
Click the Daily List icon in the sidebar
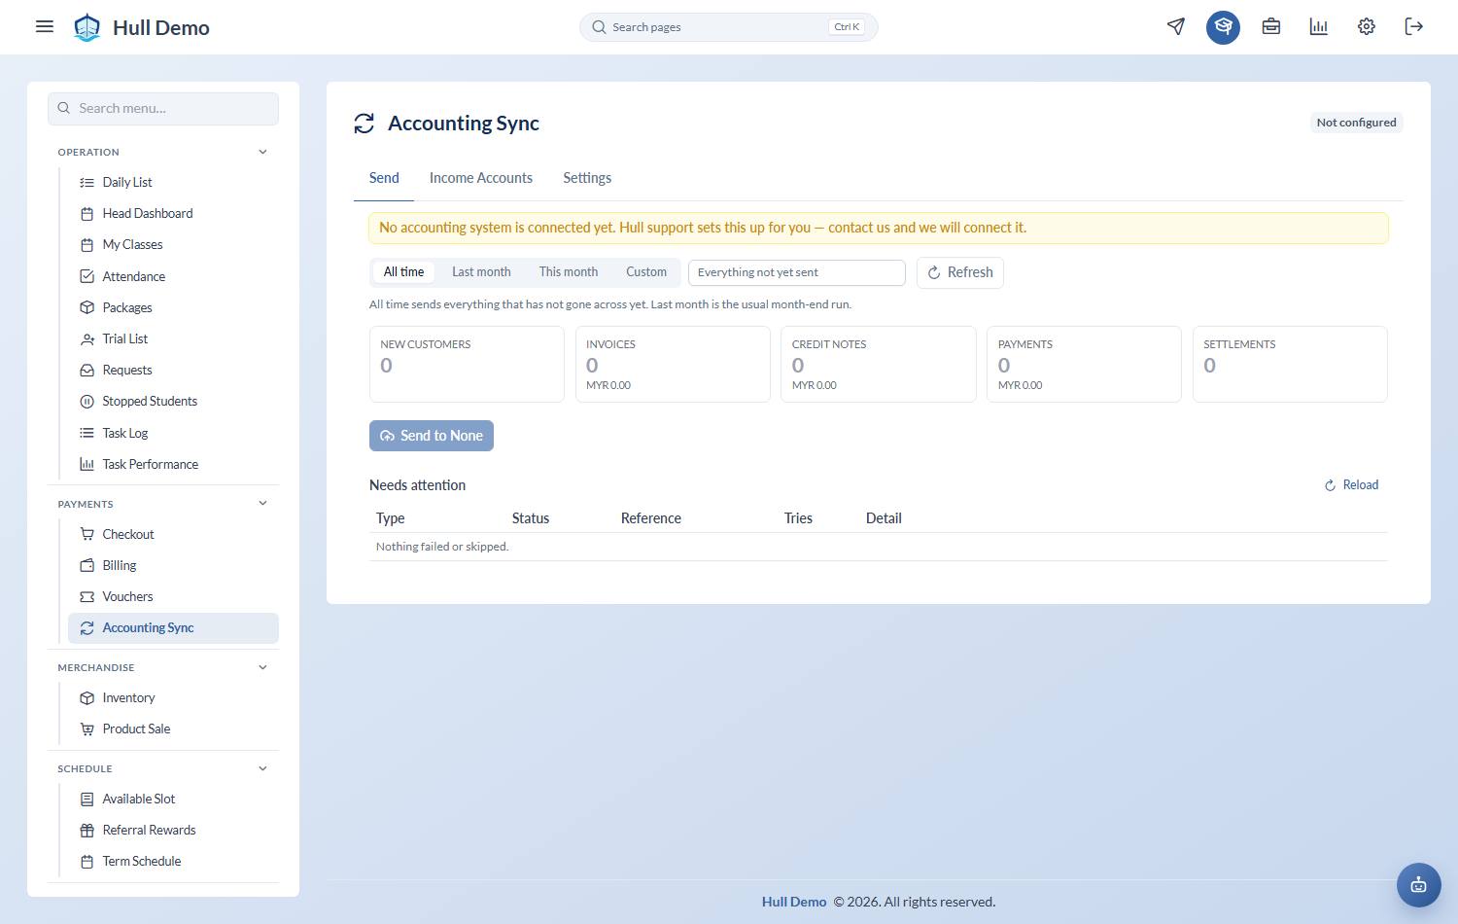[x=87, y=182]
